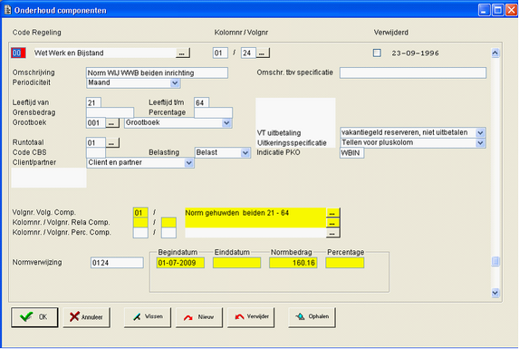
Task: Click the Annuleer button
Action: click(x=86, y=317)
